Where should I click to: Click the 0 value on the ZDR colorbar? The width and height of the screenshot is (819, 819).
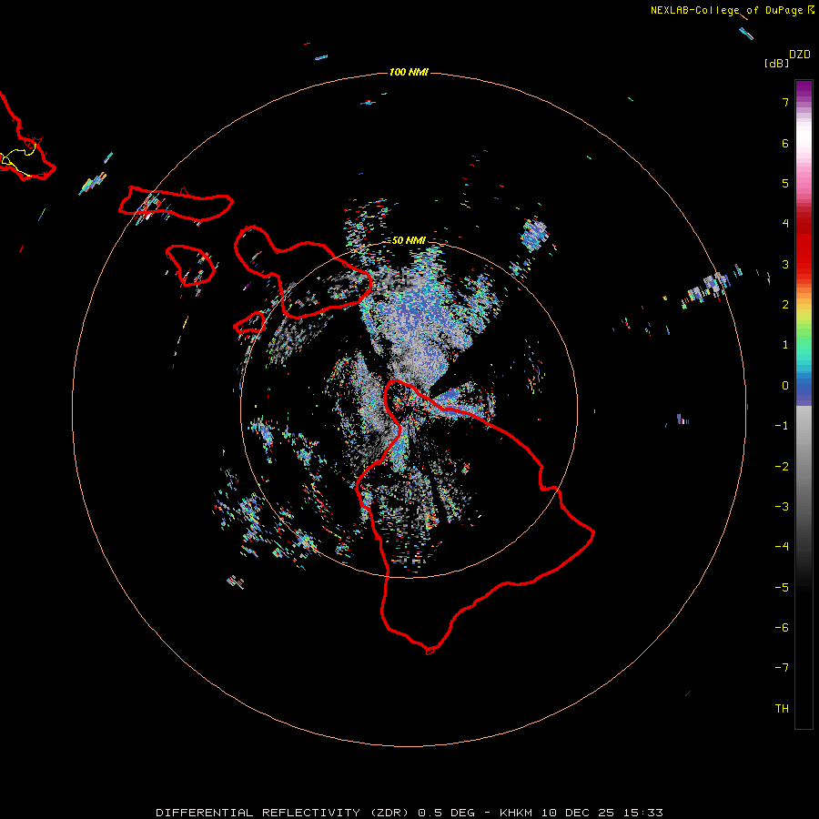[785, 386]
